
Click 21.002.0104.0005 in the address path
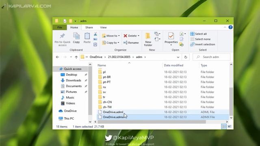119,57
